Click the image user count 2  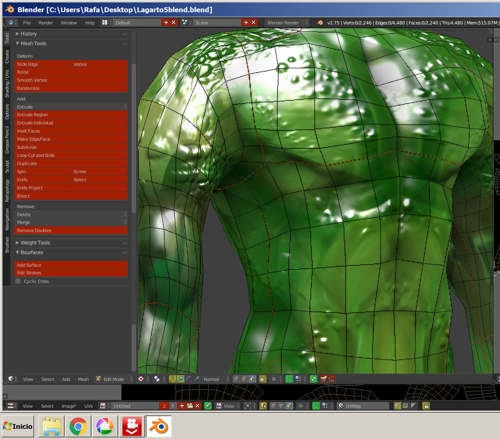(164, 406)
